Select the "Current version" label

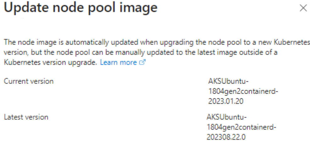(x=29, y=81)
